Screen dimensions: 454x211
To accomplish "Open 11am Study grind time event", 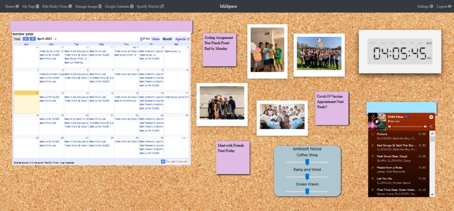I will click(176, 97).
